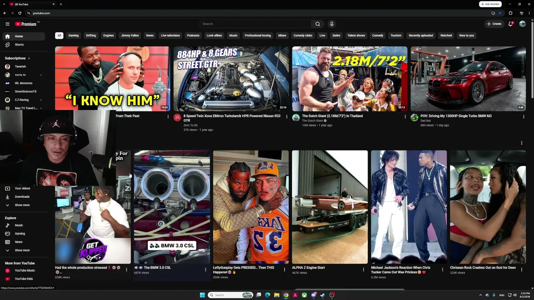Open the Zero To 60 channel avatar
The image size is (534, 300).
pyautogui.click(x=177, y=117)
